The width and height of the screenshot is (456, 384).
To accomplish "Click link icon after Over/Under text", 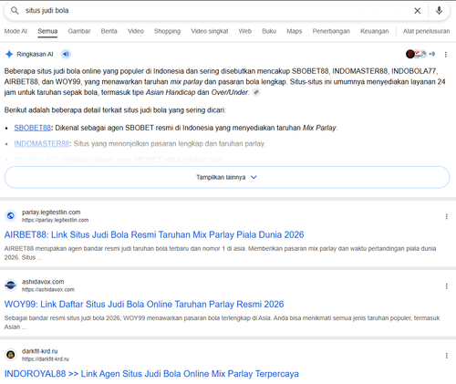I will 256,92.
